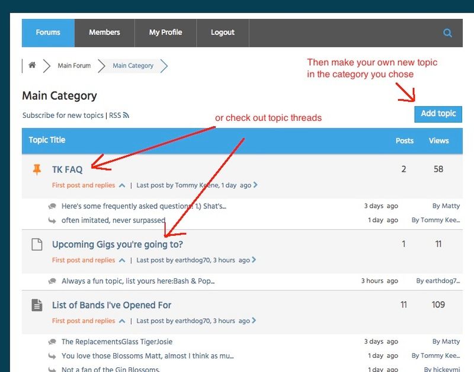Collapse replies under List of Bands topic
Screen dimensions: 474x372
click(122, 321)
